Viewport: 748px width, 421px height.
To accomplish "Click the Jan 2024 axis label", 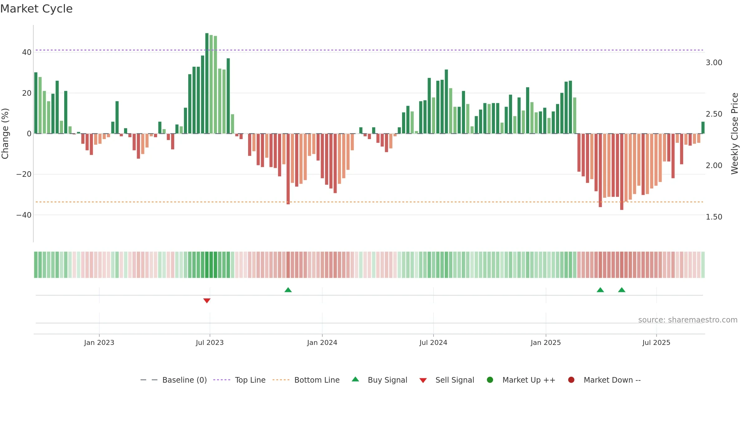I will (x=322, y=343).
